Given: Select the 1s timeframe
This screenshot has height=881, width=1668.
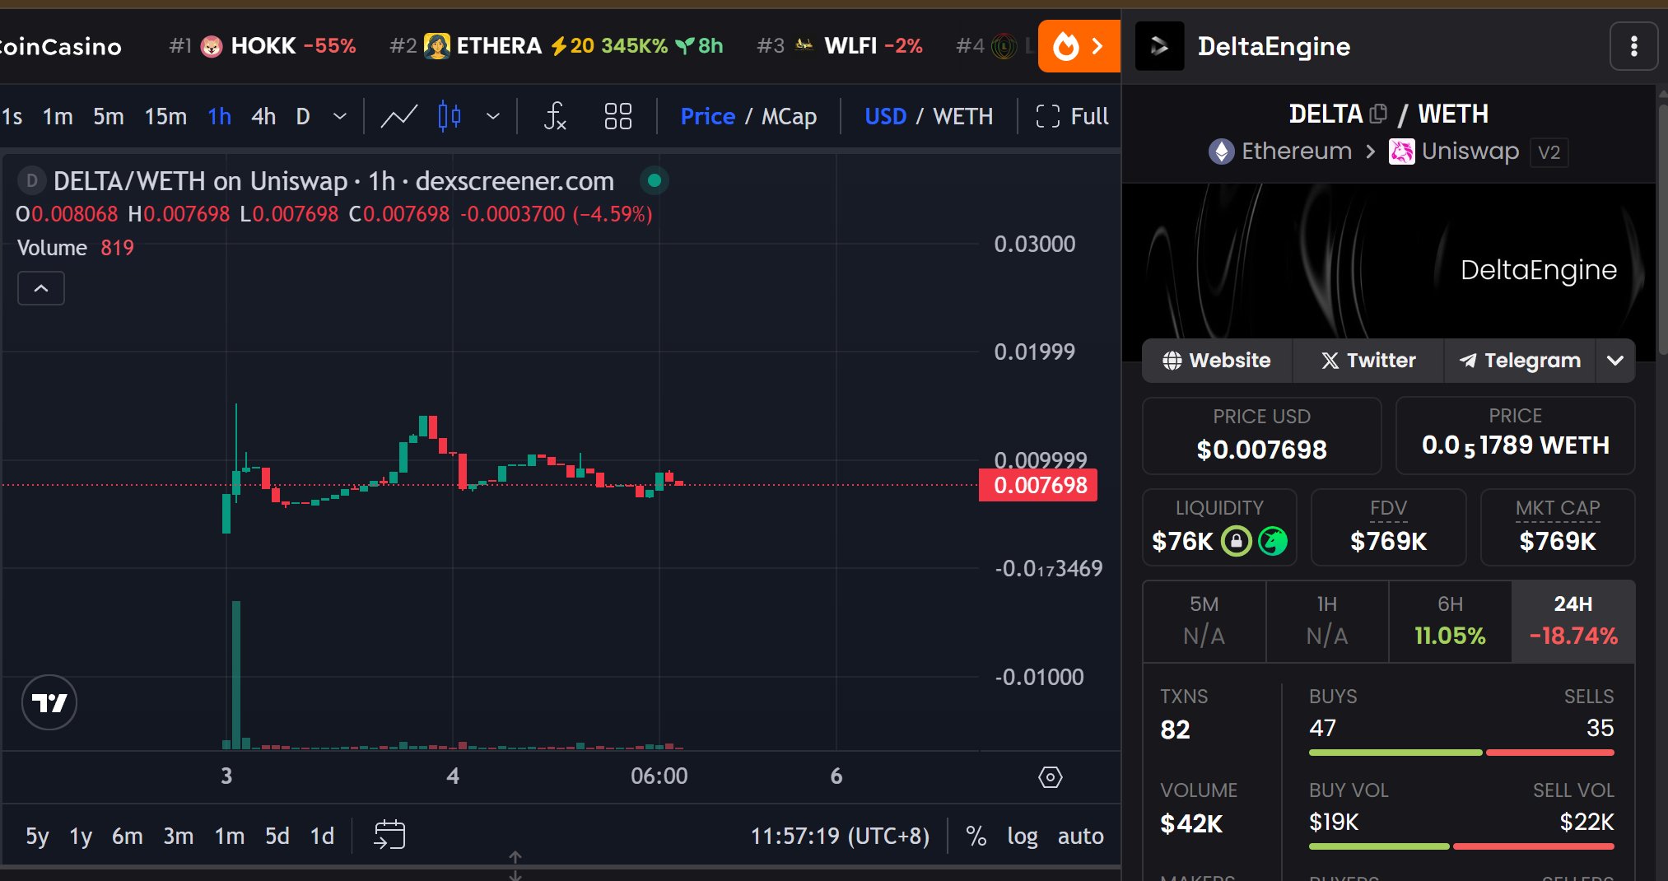Looking at the screenshot, I should [x=12, y=116].
